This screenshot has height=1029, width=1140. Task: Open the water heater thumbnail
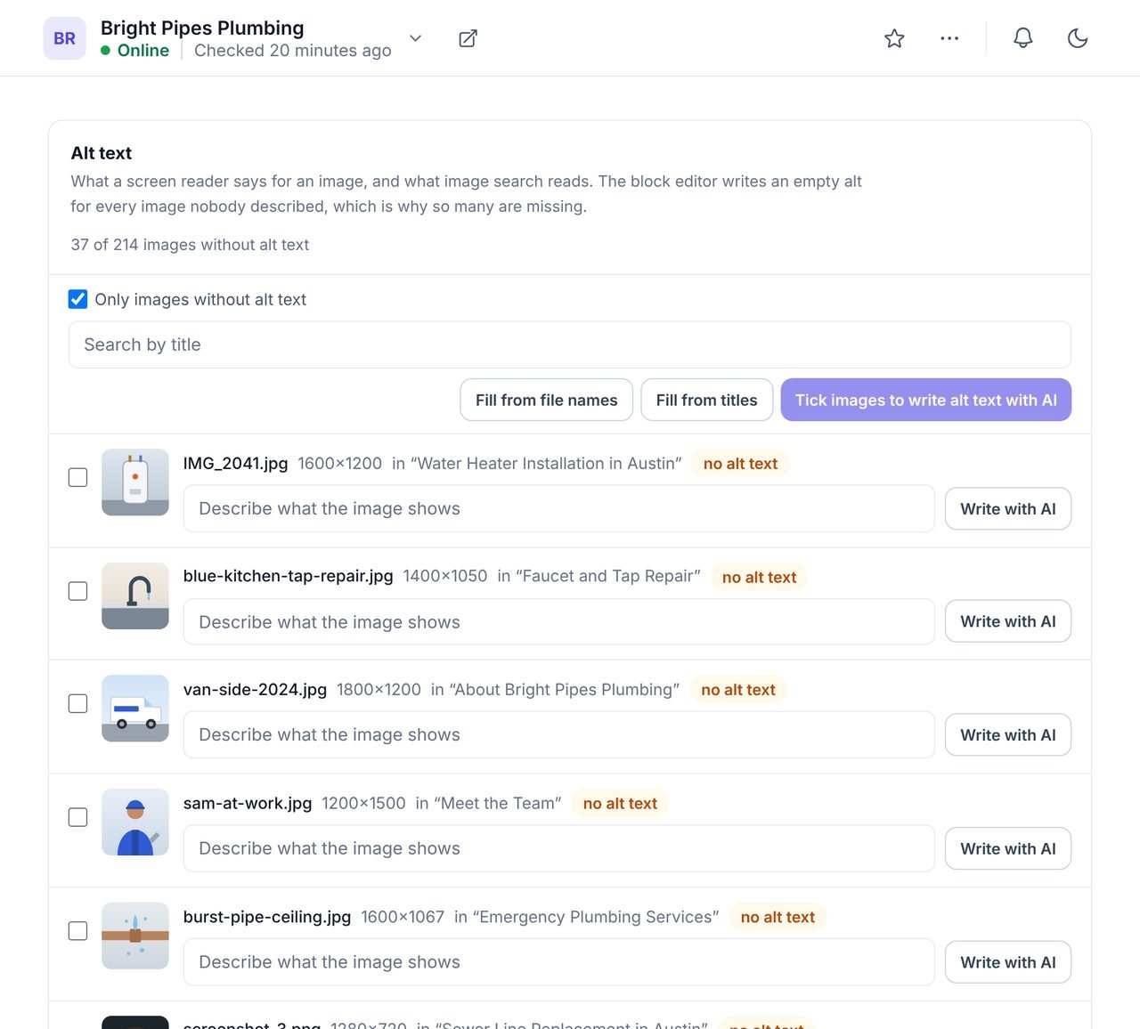click(135, 482)
